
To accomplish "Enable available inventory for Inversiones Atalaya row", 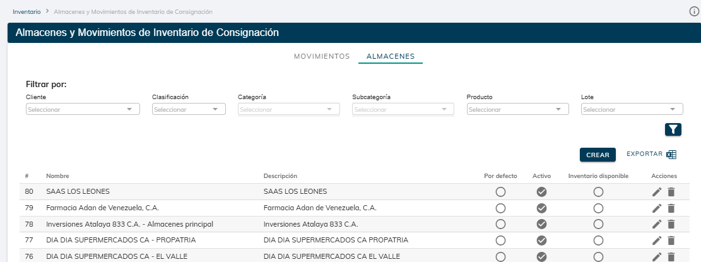I will (x=598, y=224).
